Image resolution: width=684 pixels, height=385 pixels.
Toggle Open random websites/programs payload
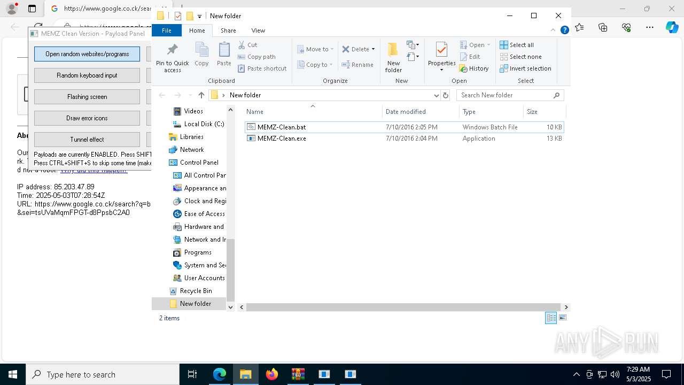87,54
